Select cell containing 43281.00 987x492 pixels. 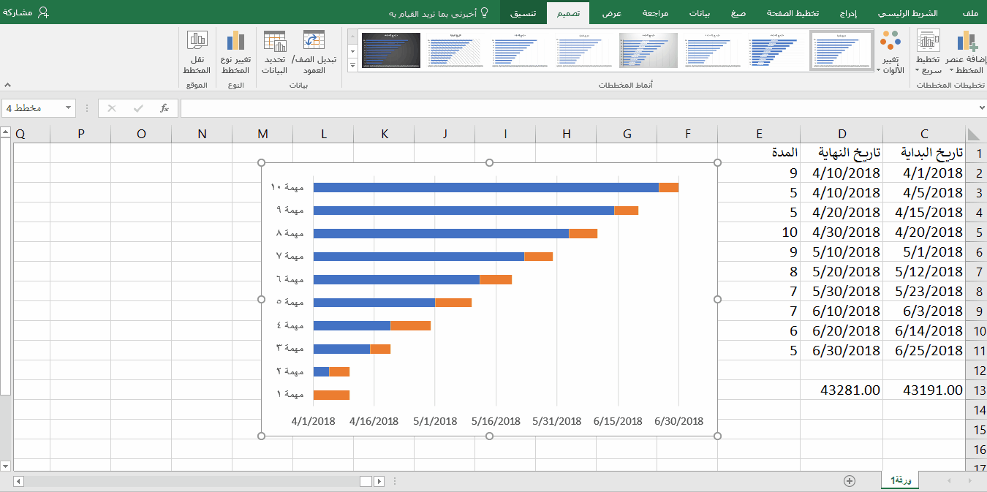coord(842,390)
